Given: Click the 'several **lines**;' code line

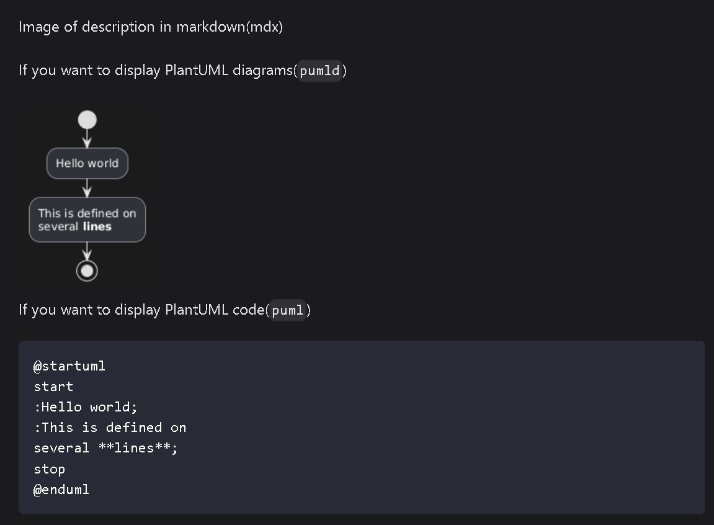Looking at the screenshot, I should click(x=105, y=448).
